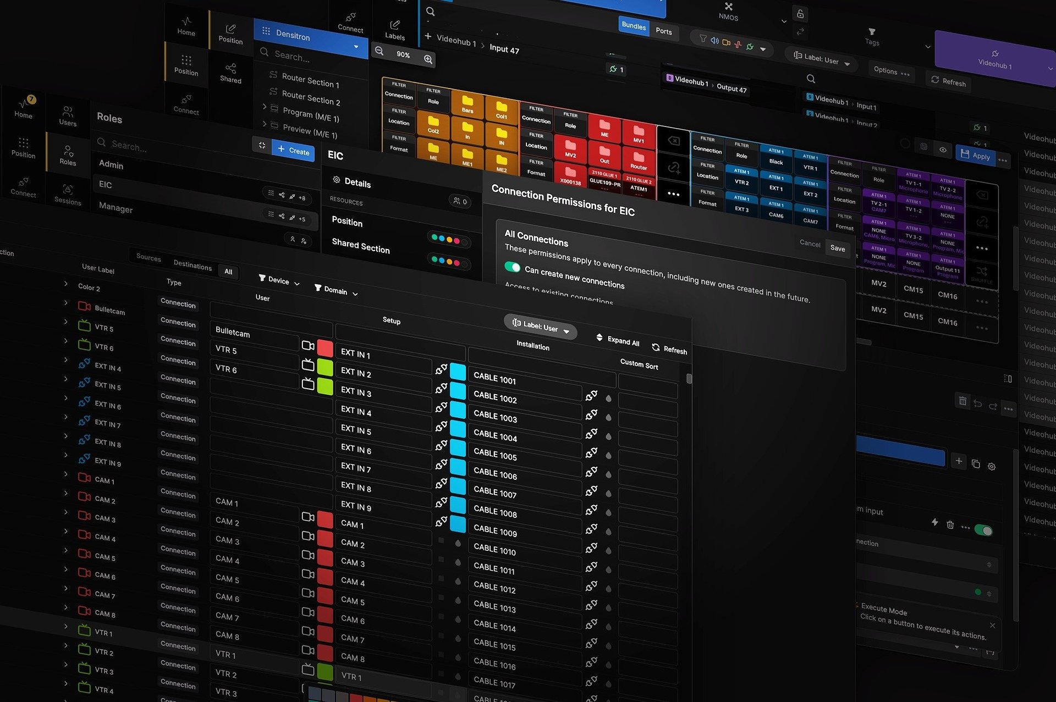Viewport: 1056px width, 702px height.
Task: Toggle the green Execute Mode switch
Action: pyautogui.click(x=985, y=529)
